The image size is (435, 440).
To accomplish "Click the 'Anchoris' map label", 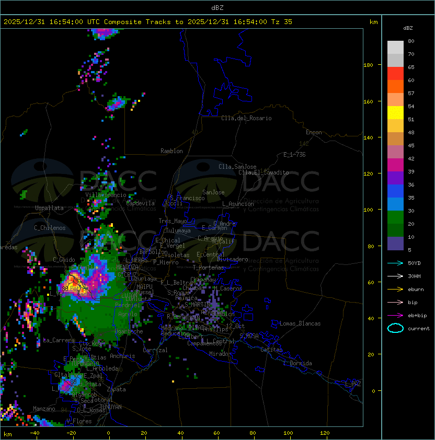I will pos(122,356).
